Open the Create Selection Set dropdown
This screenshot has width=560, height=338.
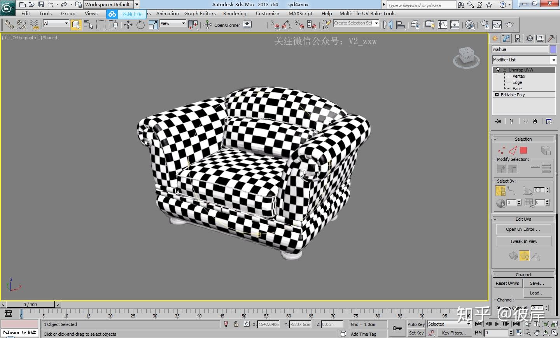point(376,23)
